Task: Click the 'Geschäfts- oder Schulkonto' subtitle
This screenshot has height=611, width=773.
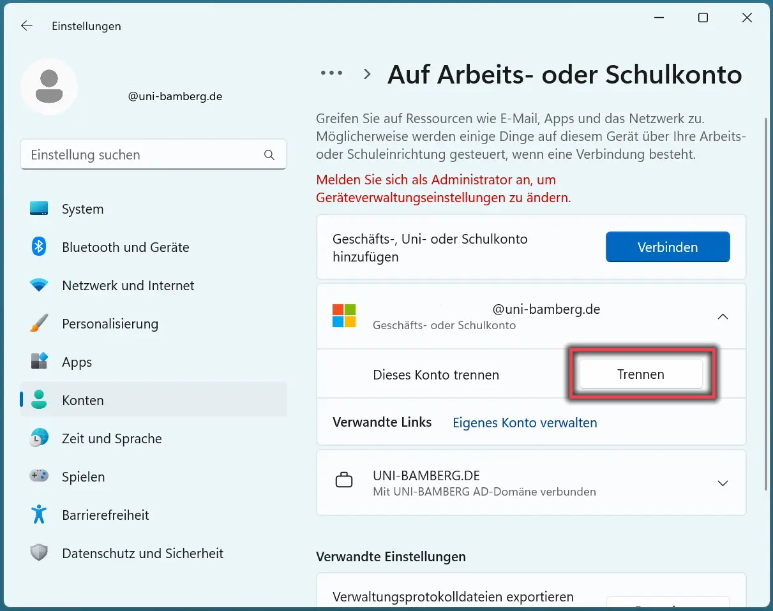Action: coord(444,325)
